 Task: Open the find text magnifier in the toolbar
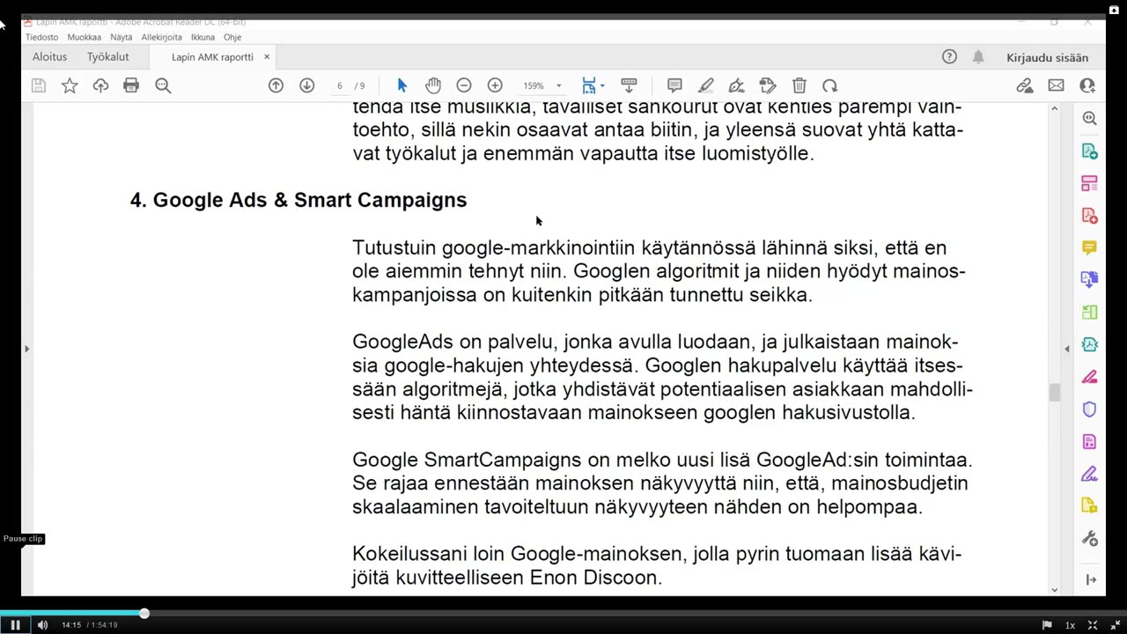click(x=163, y=85)
